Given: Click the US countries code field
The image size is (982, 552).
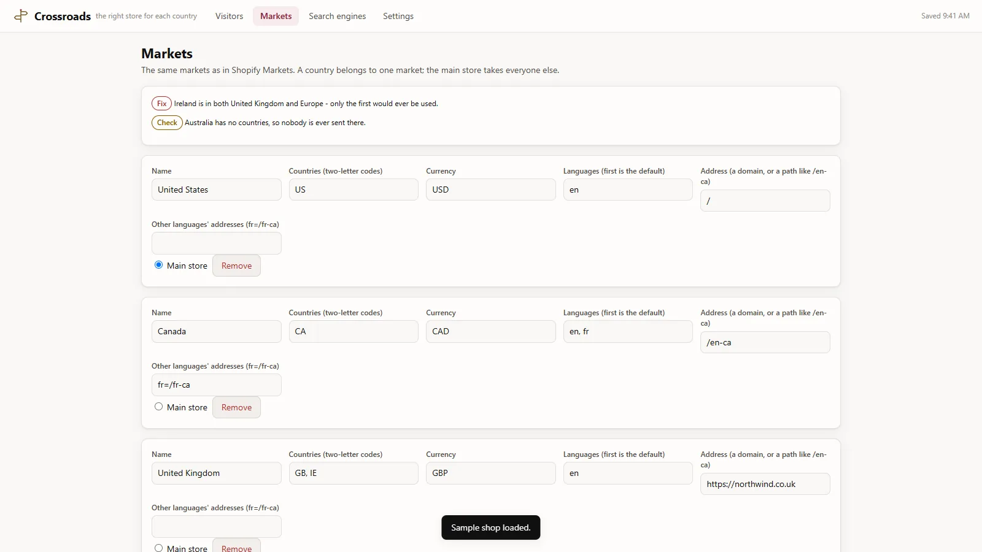Looking at the screenshot, I should 354,190.
